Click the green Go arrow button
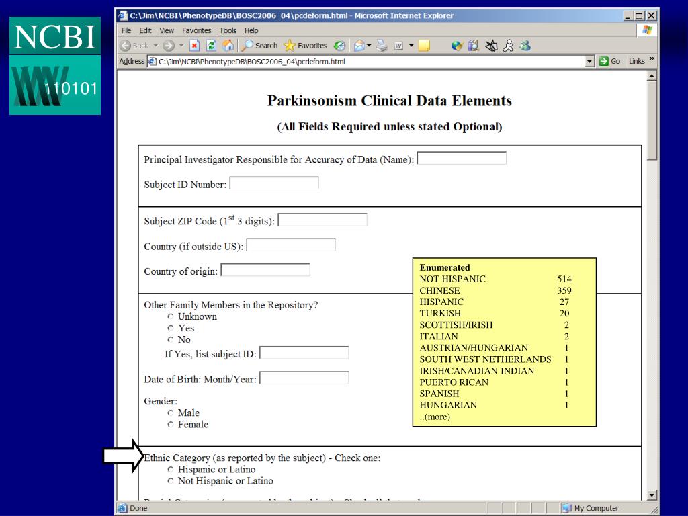This screenshot has height=516, width=688. 604,61
